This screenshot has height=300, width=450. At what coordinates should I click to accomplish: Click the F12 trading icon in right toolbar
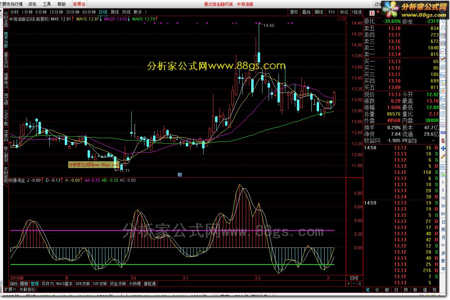(443, 98)
